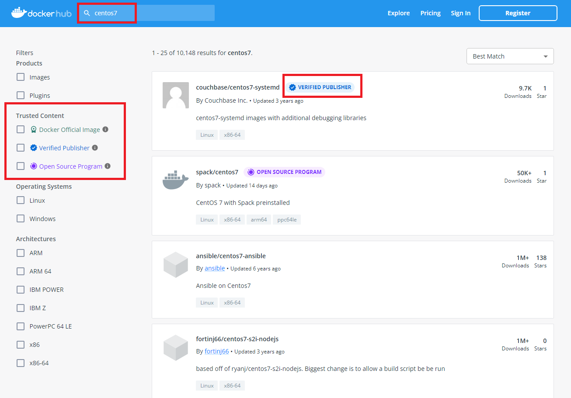Click the Verified Publisher filter badge icon
Image resolution: width=571 pixels, height=398 pixels.
[34, 148]
